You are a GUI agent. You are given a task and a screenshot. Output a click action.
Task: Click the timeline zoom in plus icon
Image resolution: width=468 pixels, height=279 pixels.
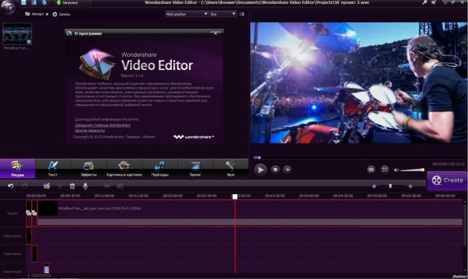411,186
